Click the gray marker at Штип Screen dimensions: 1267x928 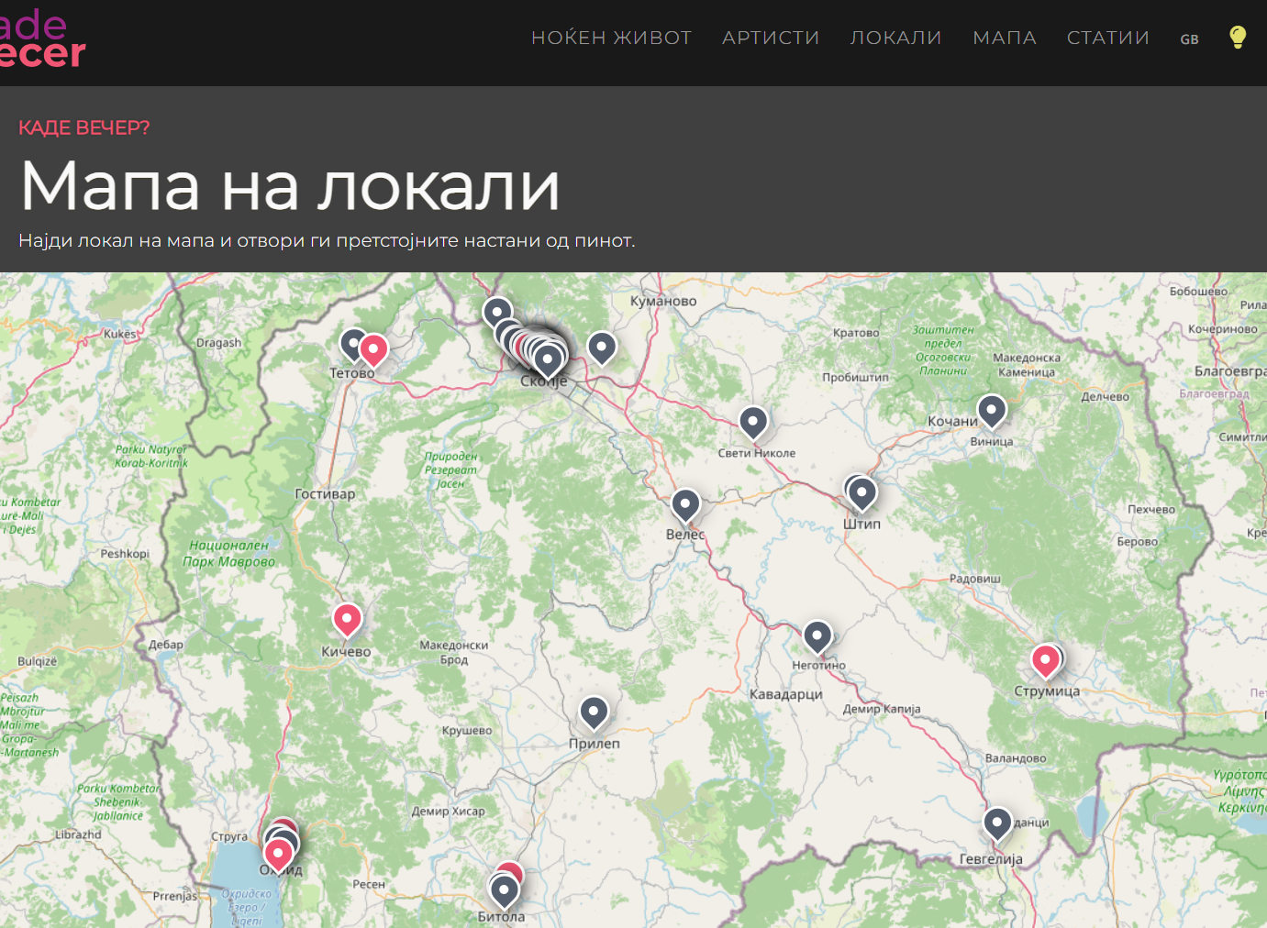(861, 493)
